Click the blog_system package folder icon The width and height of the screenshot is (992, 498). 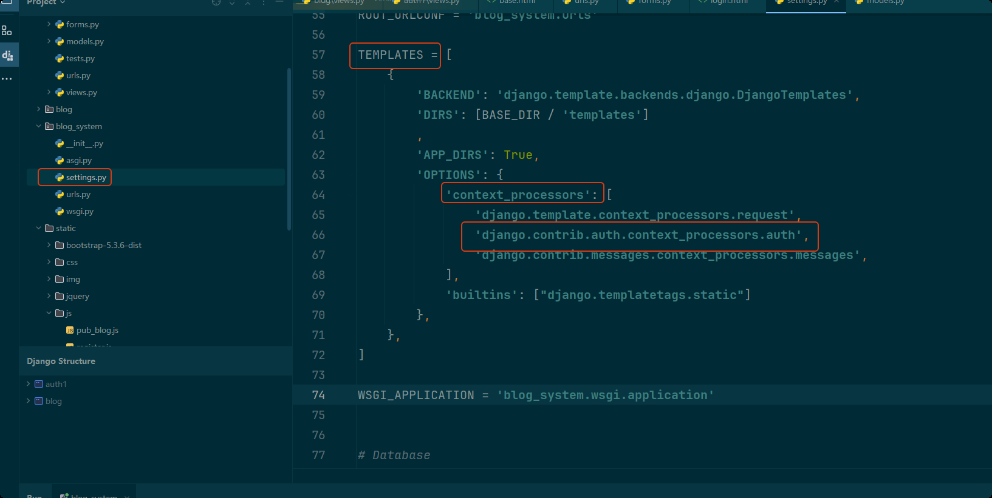pyautogui.click(x=49, y=126)
